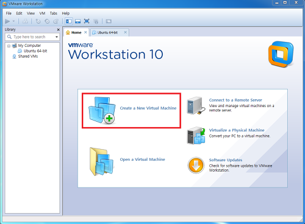
Task: Open the View menu
Action: 30,13
